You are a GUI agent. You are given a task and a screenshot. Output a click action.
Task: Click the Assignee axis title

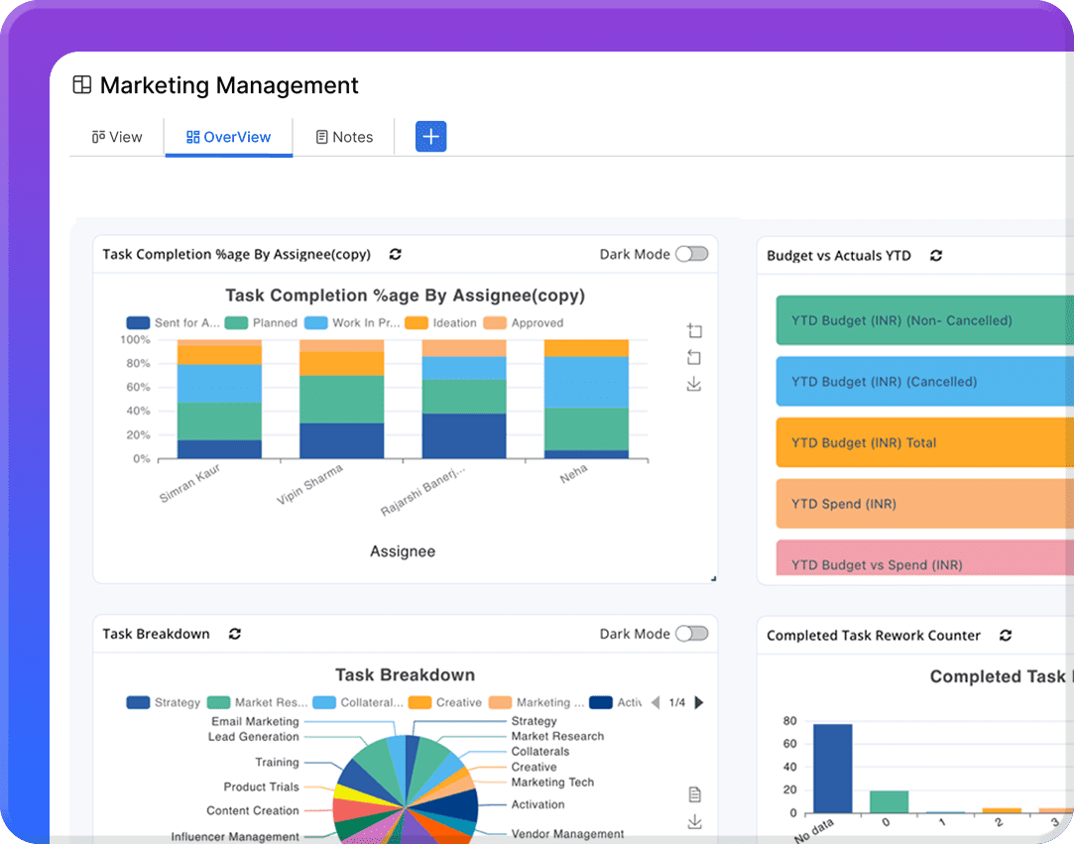(403, 551)
